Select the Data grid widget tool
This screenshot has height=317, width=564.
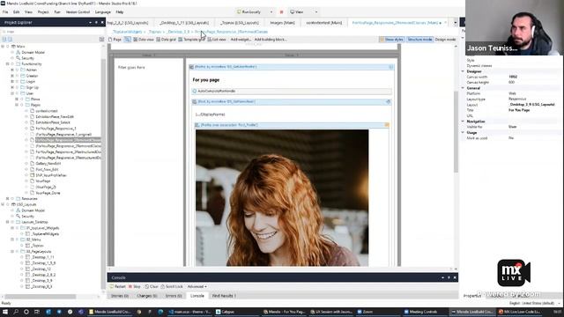pos(166,40)
